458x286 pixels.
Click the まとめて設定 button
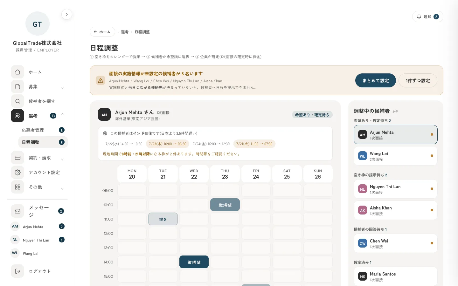(376, 81)
